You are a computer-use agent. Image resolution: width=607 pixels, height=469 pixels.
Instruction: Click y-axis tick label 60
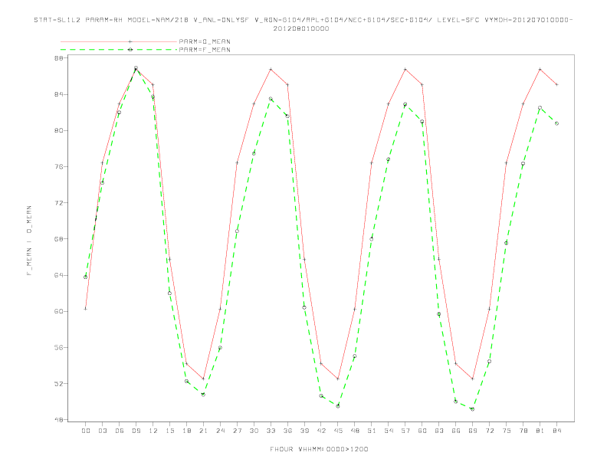click(x=59, y=311)
